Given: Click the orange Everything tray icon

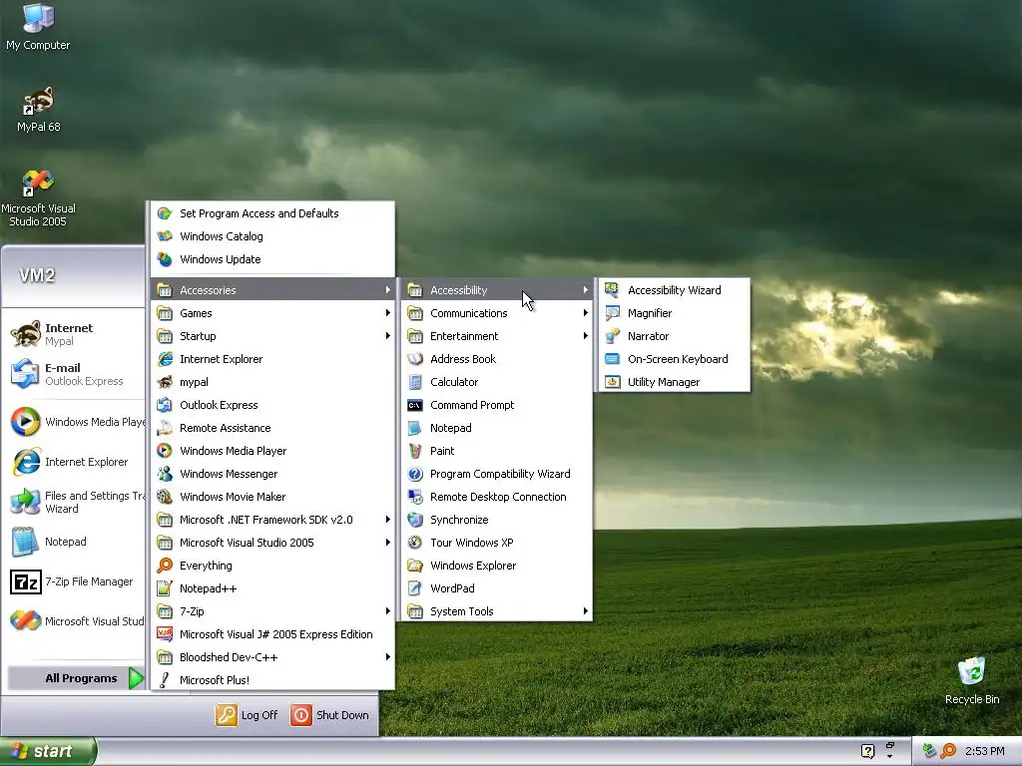Looking at the screenshot, I should [948, 751].
